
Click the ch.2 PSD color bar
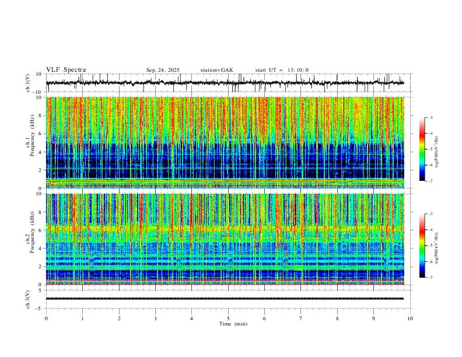click(422, 246)
